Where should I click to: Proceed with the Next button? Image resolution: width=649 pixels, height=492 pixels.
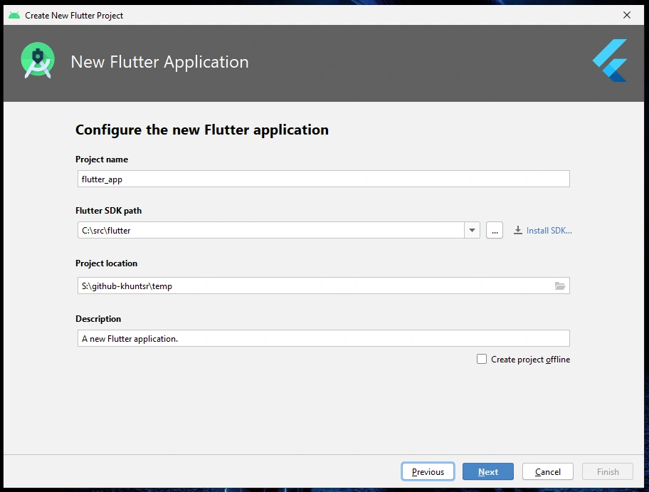click(488, 471)
